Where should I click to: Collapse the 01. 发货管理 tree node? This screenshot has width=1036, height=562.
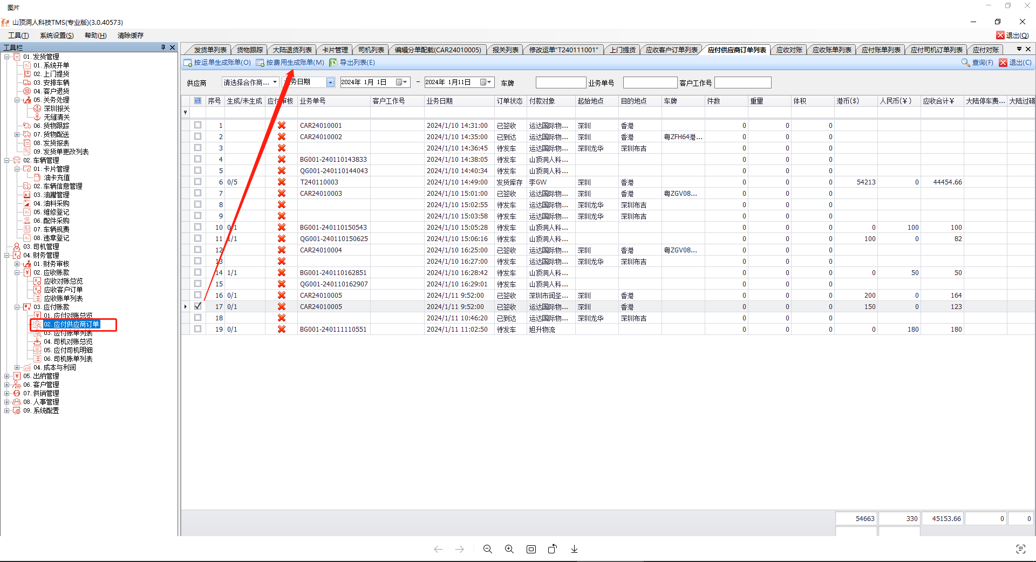(7, 57)
